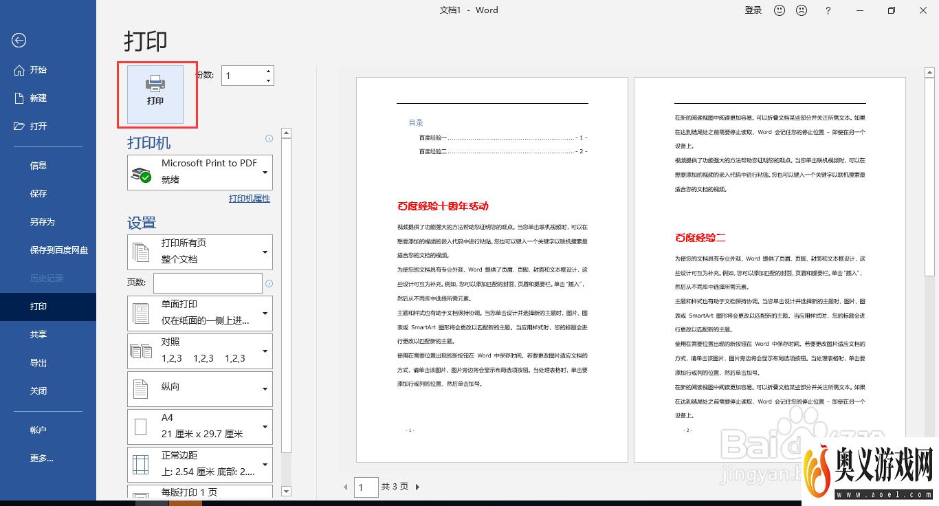Click the info icon beside Pages field

(x=269, y=283)
